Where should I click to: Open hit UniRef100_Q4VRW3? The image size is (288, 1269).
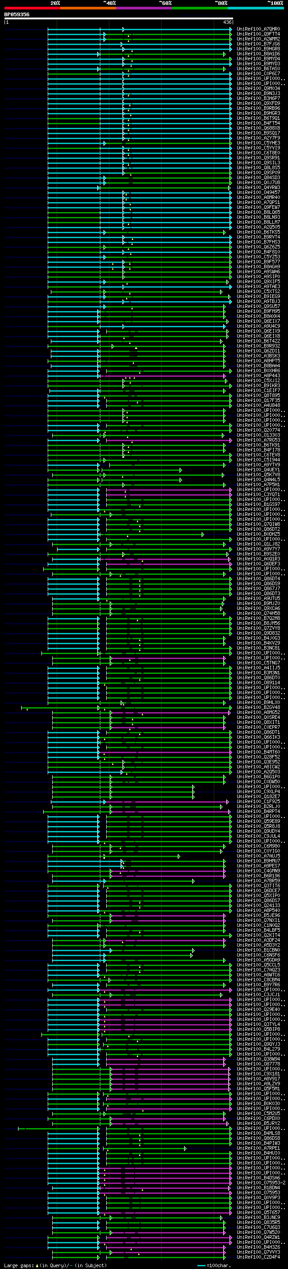258,188
